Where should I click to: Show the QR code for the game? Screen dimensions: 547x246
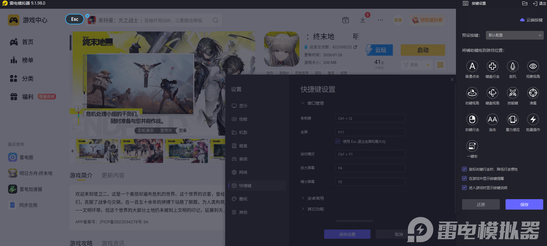point(440,65)
